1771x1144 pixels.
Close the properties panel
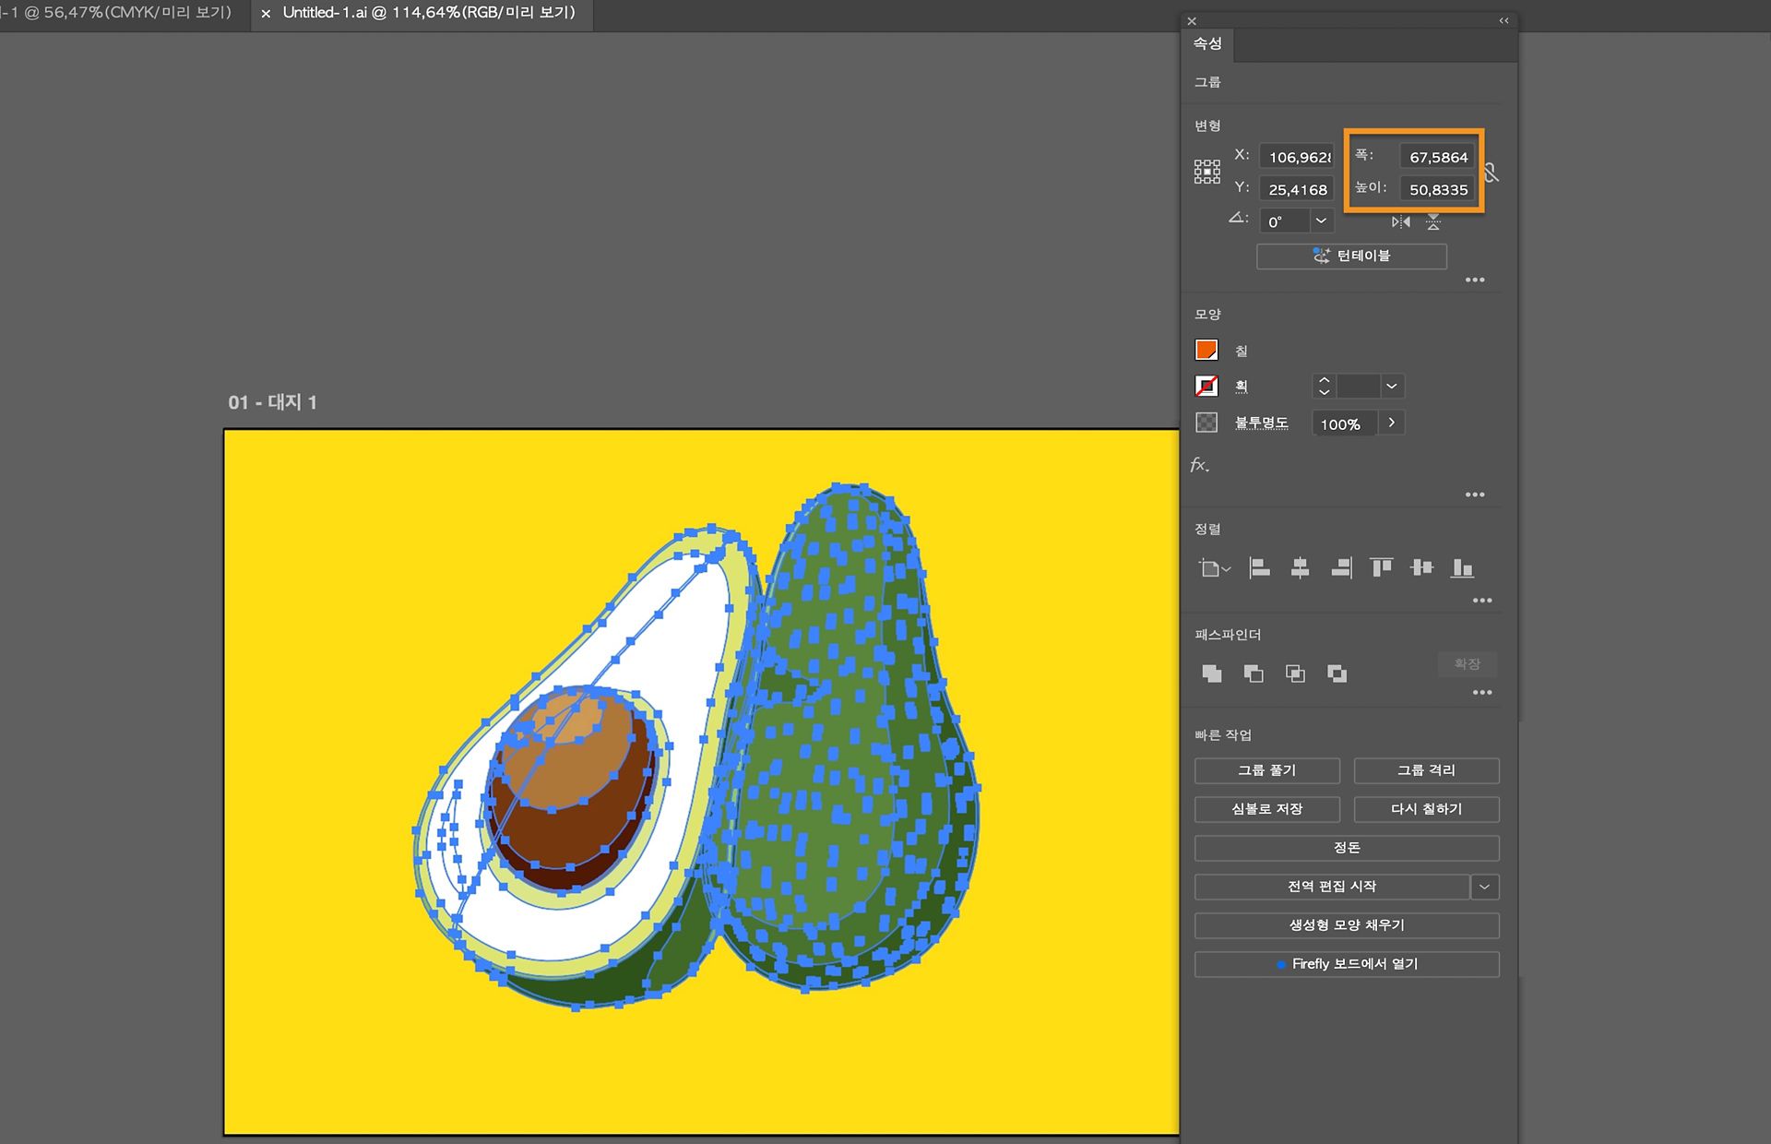tap(1192, 20)
